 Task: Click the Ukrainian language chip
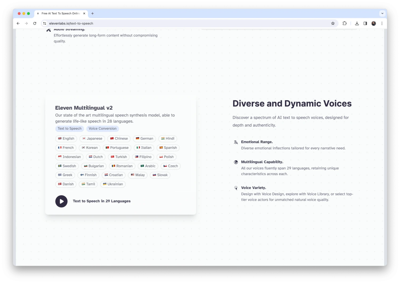[x=113, y=184]
